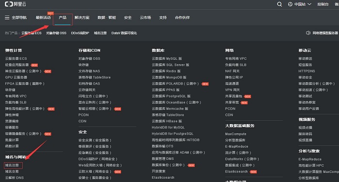Open 高性能计算 HPC link
Screen dimensions: 339x182
point(311,166)
